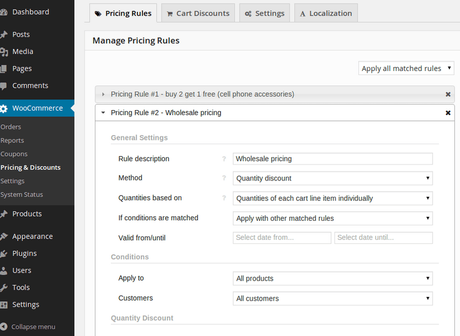Image resolution: width=460 pixels, height=336 pixels.
Task: Open the Customers dropdown
Action: 333,299
